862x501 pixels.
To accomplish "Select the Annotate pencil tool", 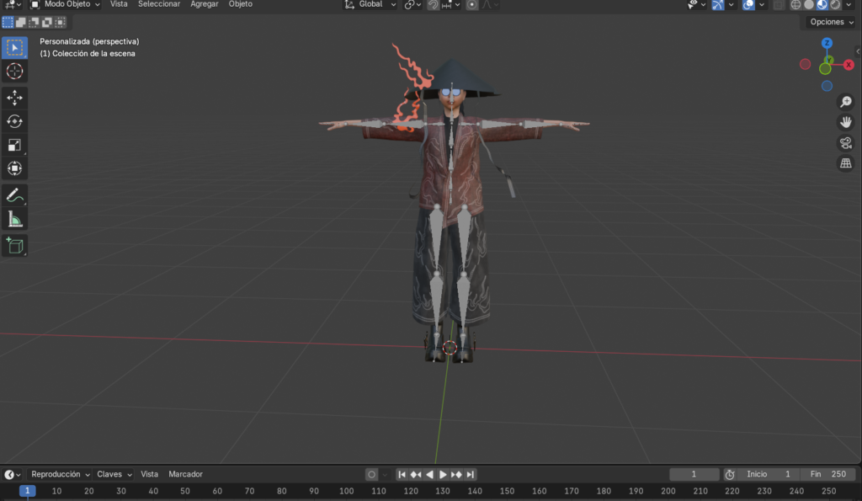I will pos(14,195).
